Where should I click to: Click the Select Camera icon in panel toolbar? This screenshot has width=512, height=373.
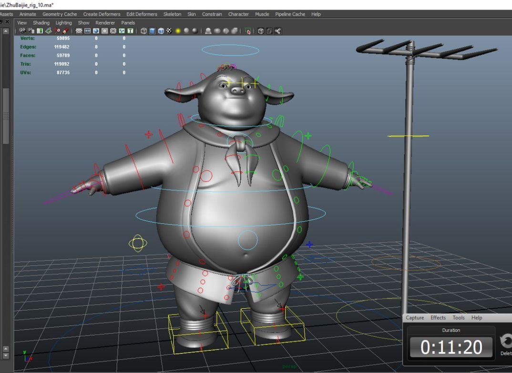[x=22, y=31]
